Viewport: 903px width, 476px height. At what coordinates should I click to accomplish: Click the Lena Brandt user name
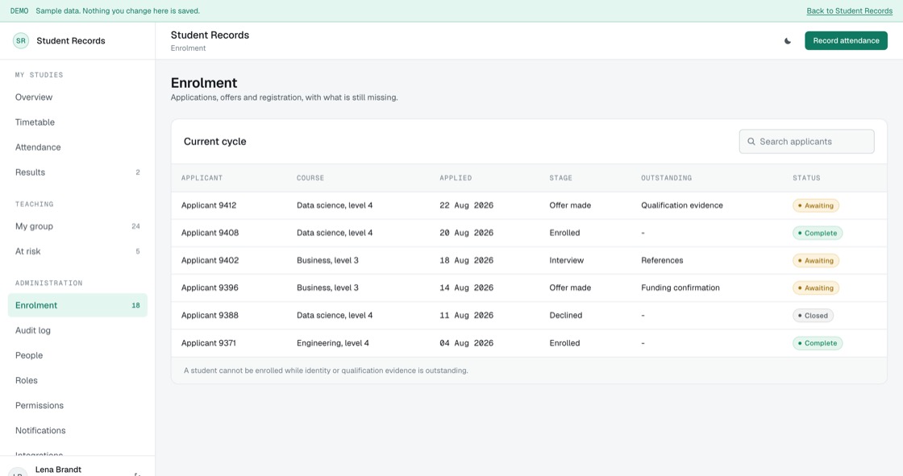pos(58,470)
